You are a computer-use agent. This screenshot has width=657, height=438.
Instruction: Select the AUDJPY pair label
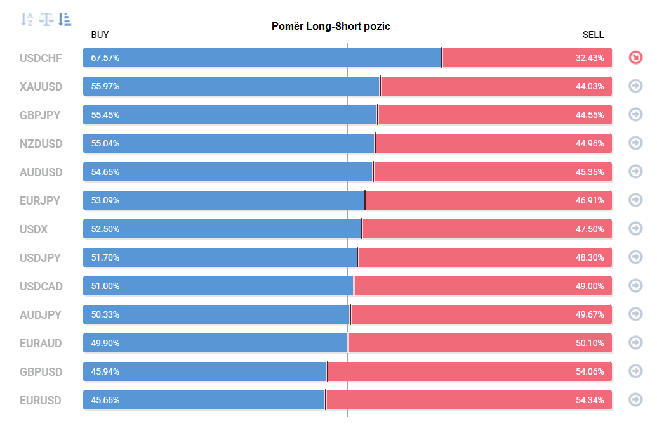tap(40, 314)
